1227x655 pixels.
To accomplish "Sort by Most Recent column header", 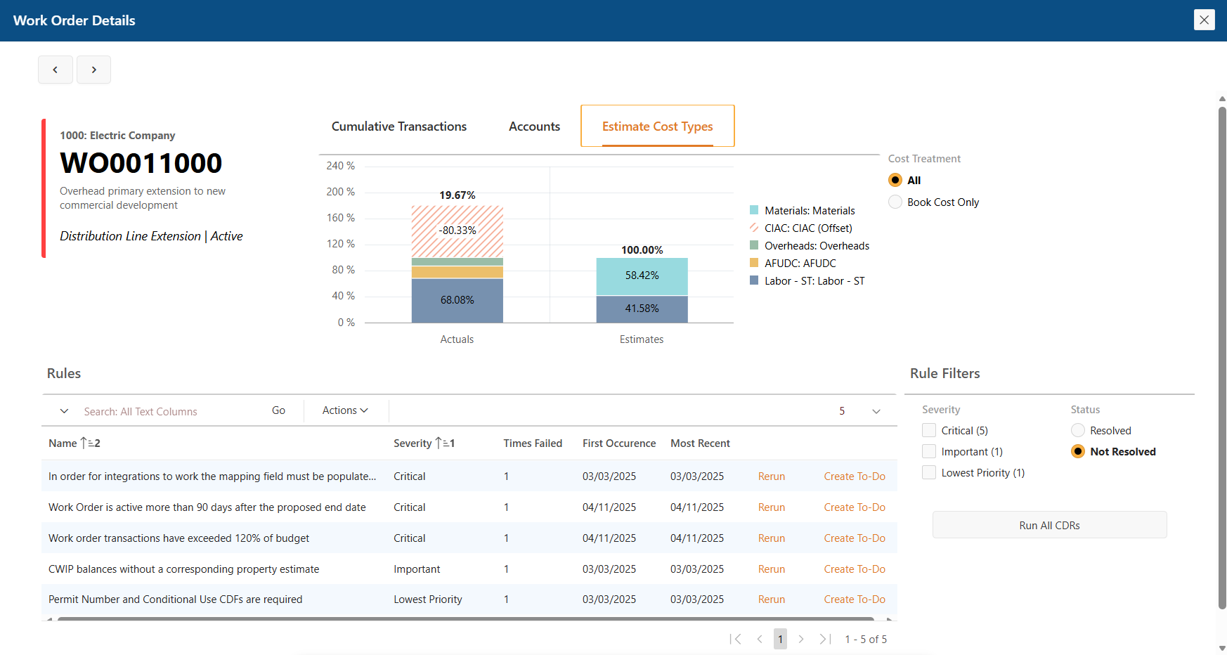I will point(700,443).
